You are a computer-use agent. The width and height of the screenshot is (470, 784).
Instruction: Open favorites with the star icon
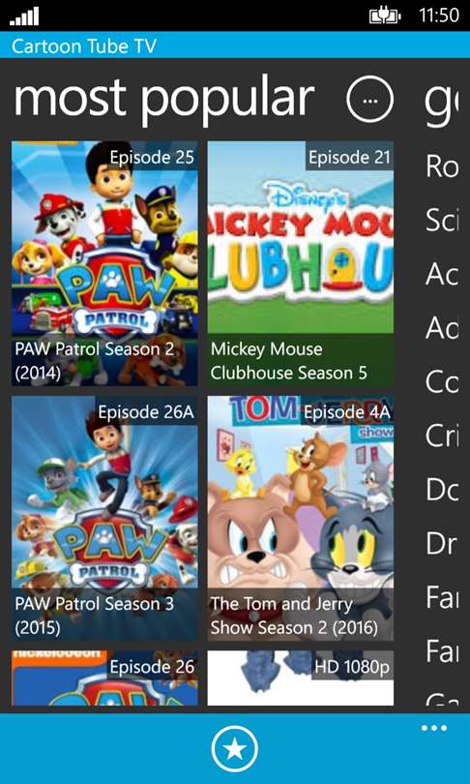coord(235,749)
